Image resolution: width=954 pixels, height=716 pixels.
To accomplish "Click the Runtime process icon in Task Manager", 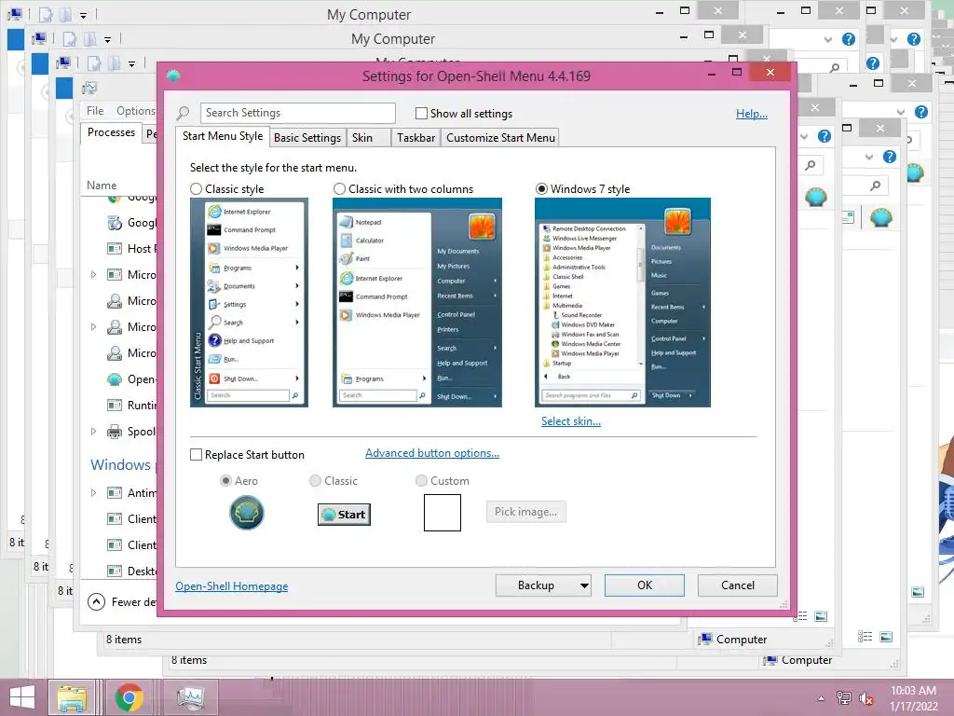I will pyautogui.click(x=115, y=405).
